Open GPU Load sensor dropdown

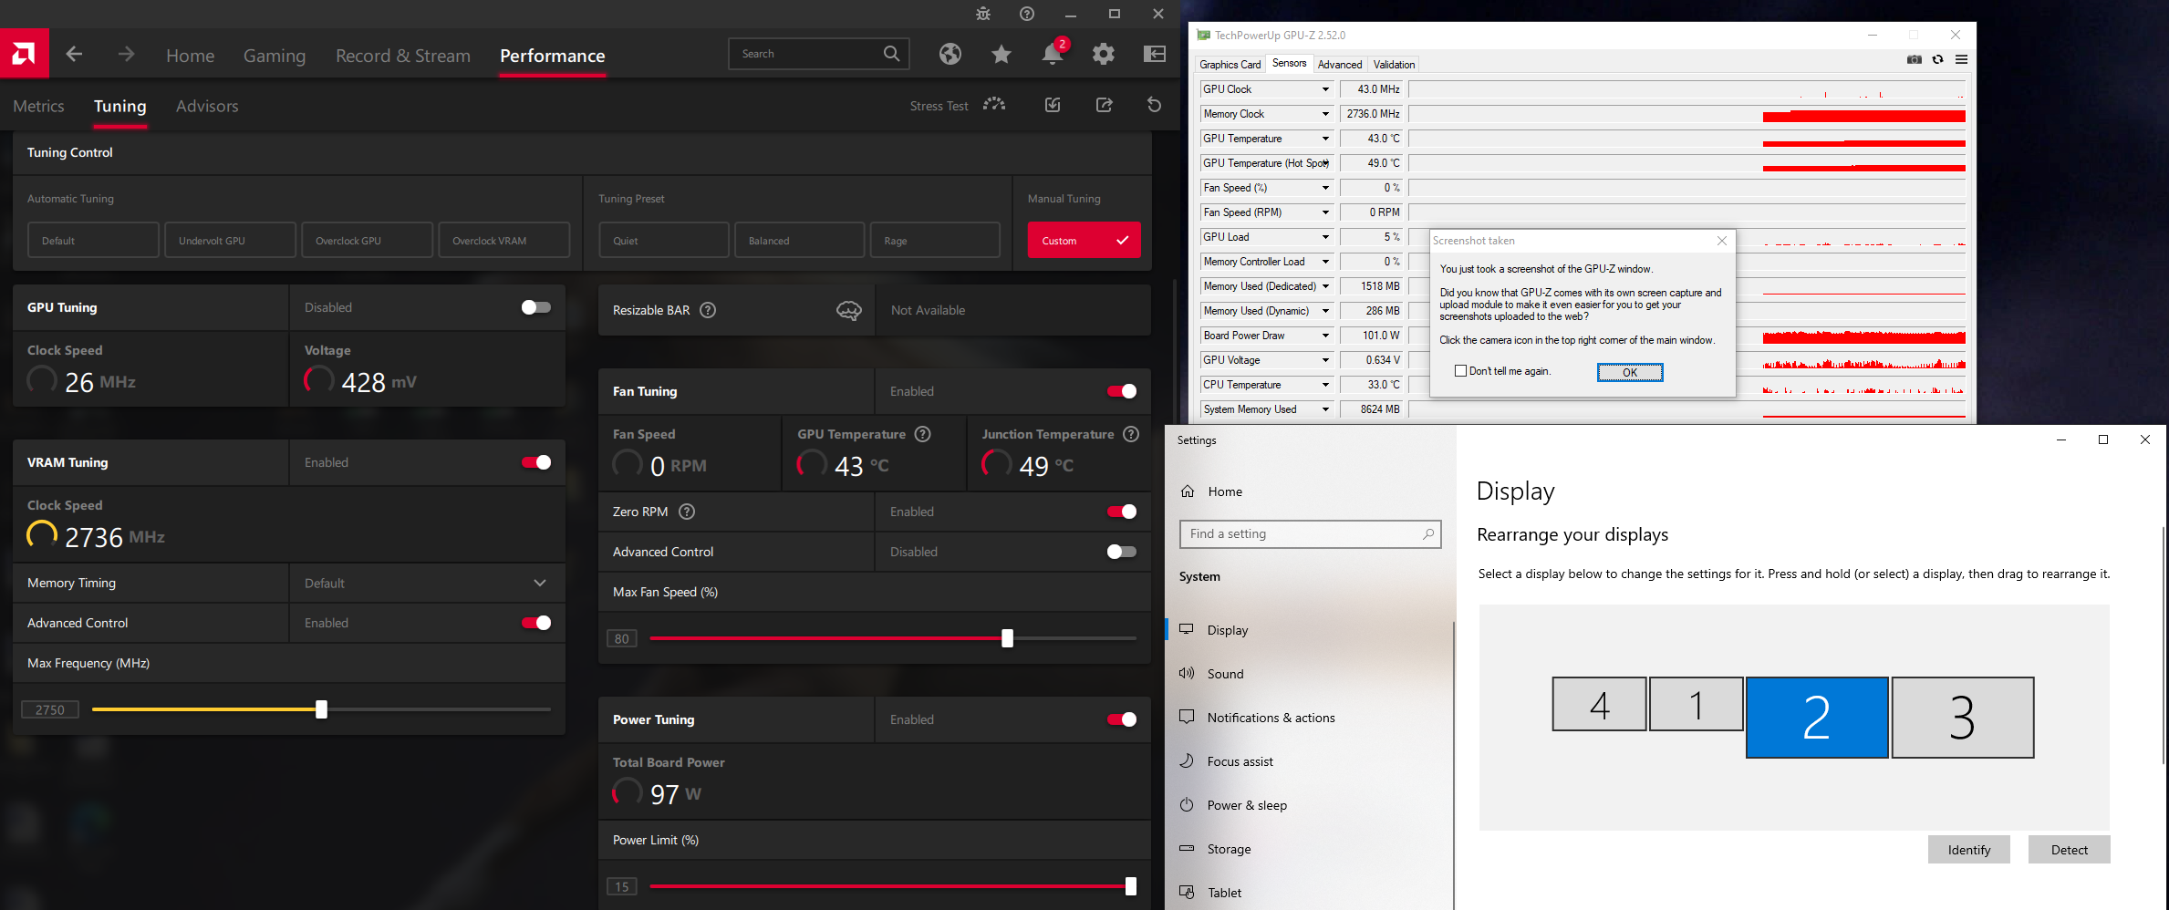1325,237
